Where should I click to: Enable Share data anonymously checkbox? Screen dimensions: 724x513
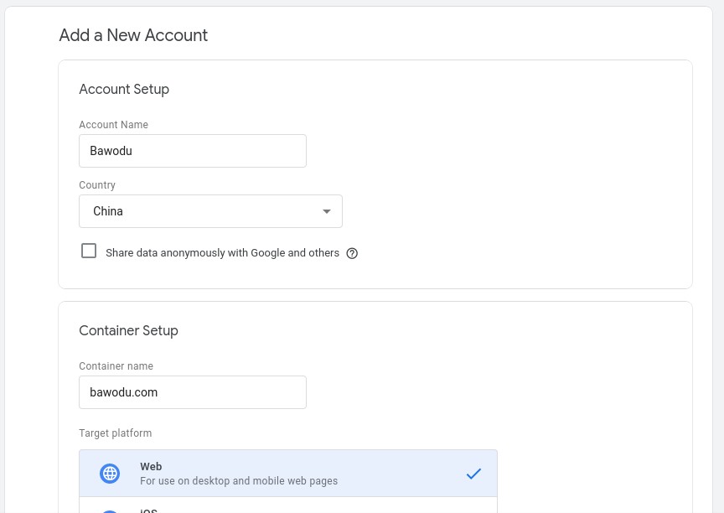(x=89, y=251)
